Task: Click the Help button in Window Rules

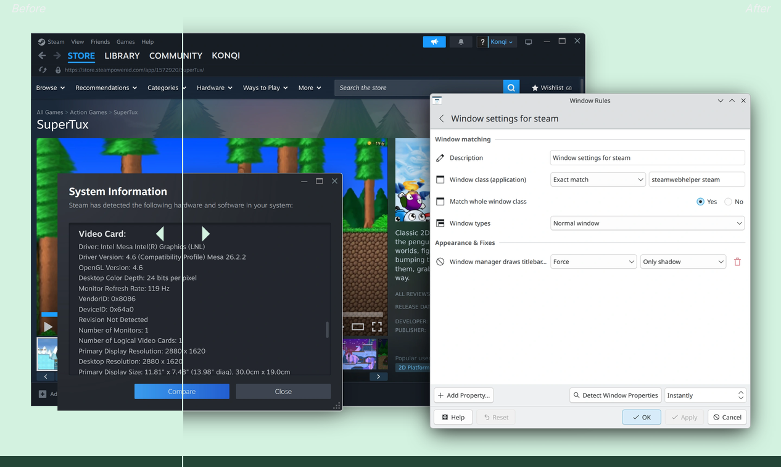Action: point(453,417)
